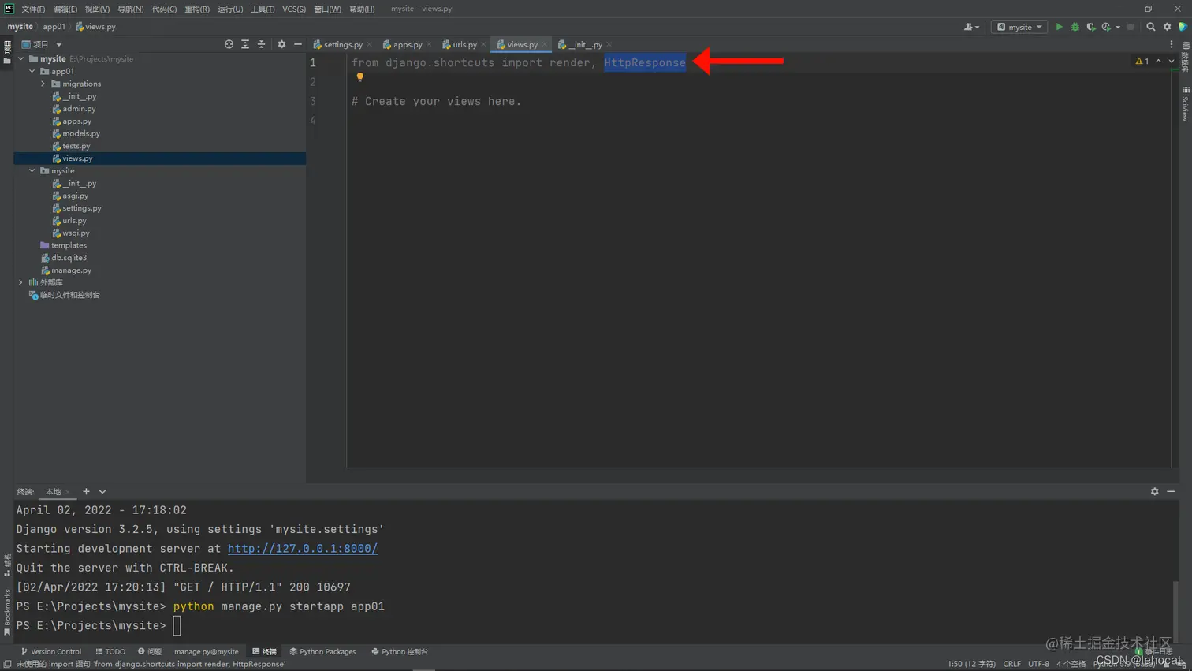Close the views.py editor tab
1192x671 pixels.
coord(545,44)
